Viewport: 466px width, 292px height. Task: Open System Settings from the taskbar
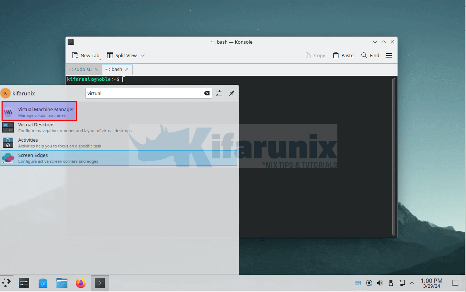[x=24, y=283]
